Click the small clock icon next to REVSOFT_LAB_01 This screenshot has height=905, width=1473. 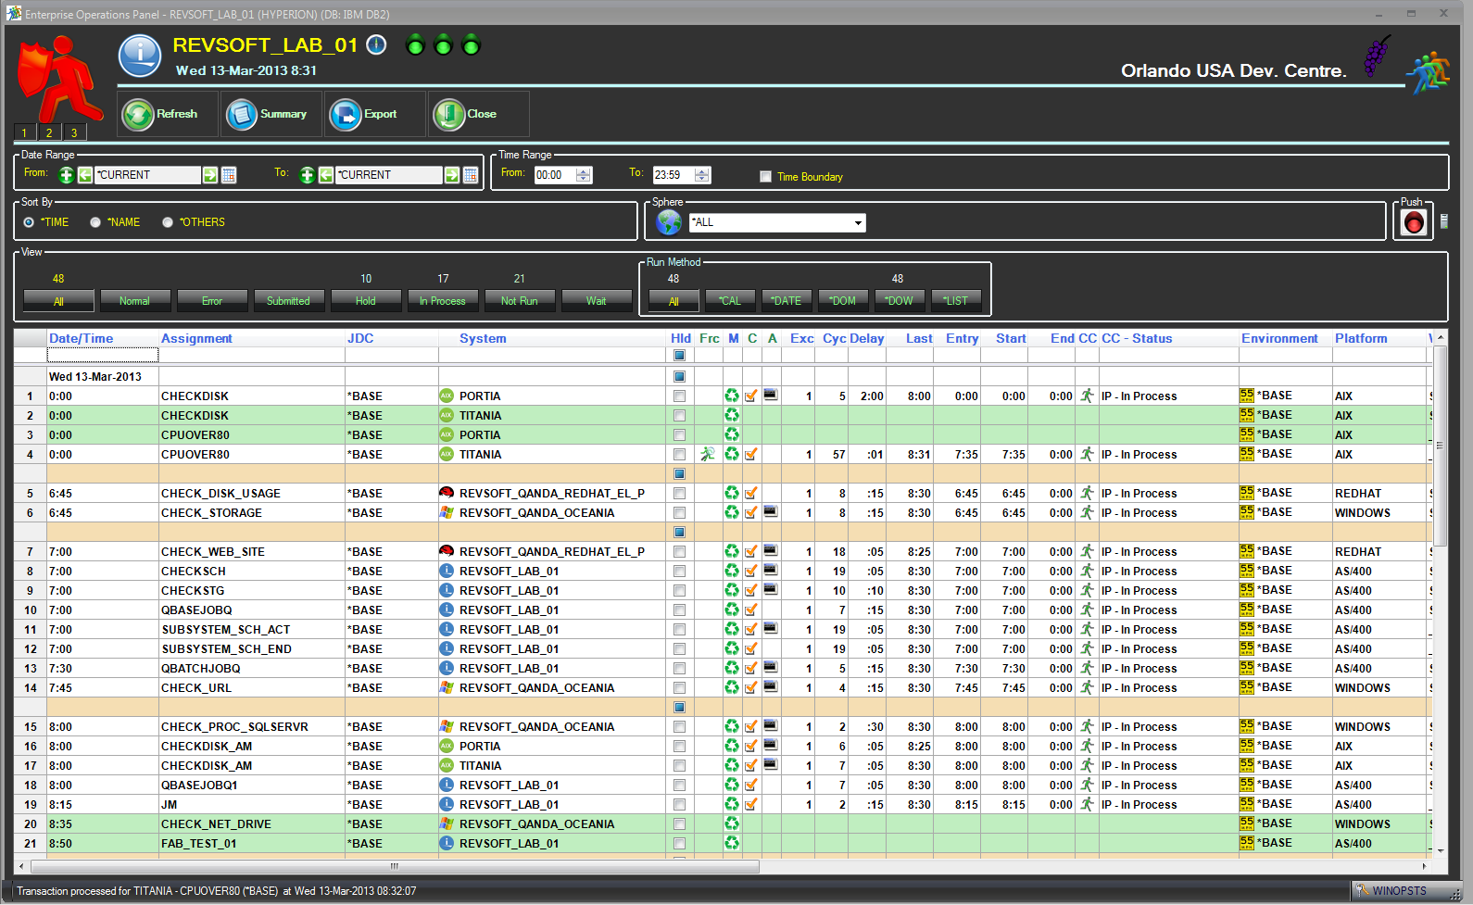[376, 45]
